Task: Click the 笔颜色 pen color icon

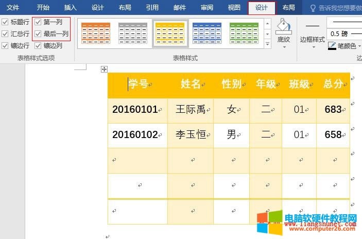Action: [x=332, y=46]
